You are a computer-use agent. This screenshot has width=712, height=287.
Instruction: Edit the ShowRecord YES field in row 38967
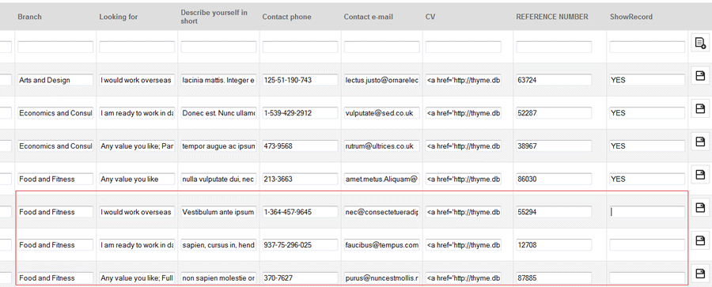pyautogui.click(x=647, y=145)
